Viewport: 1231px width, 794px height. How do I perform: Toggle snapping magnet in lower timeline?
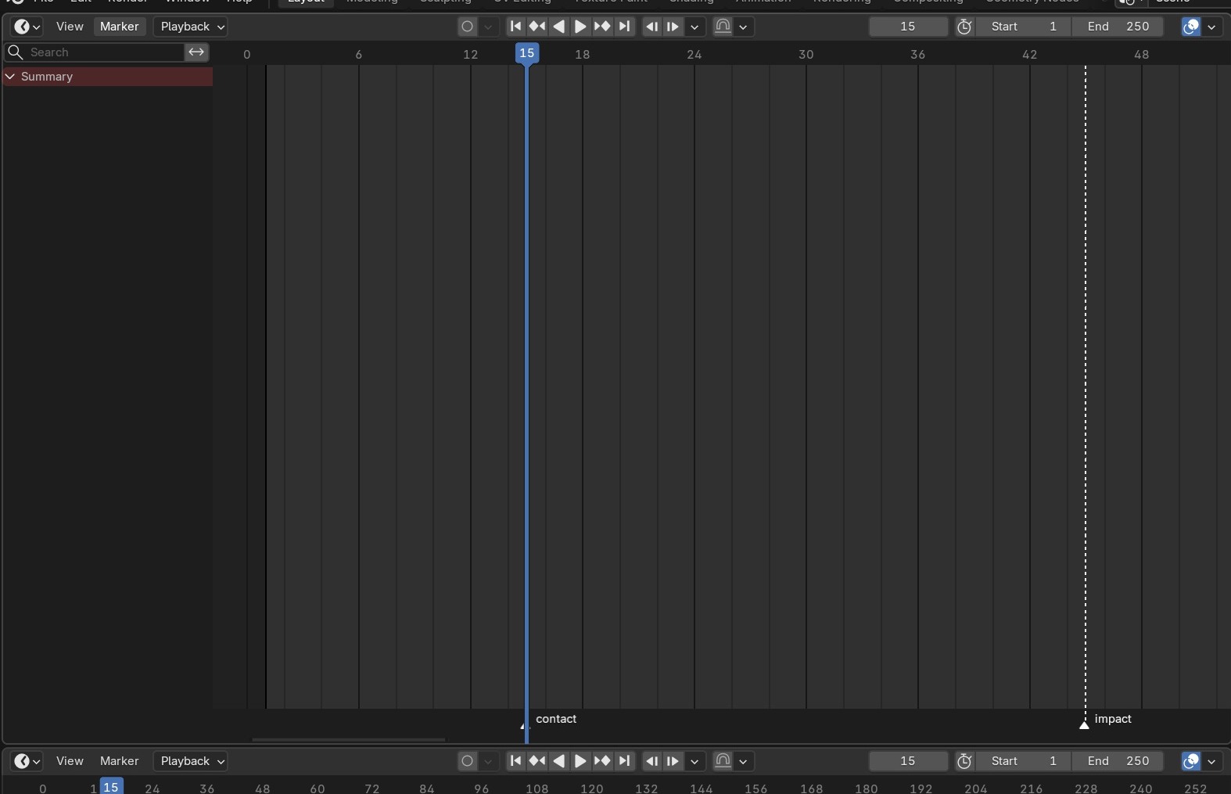(723, 761)
